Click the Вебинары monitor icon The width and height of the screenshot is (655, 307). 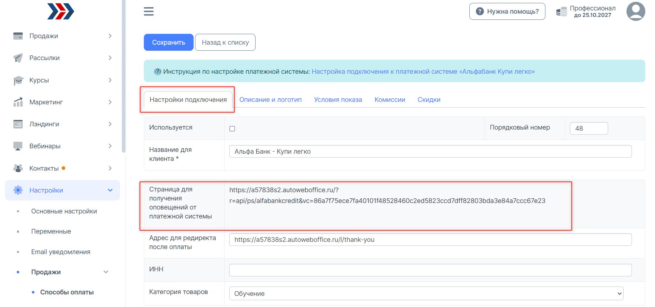tap(18, 146)
